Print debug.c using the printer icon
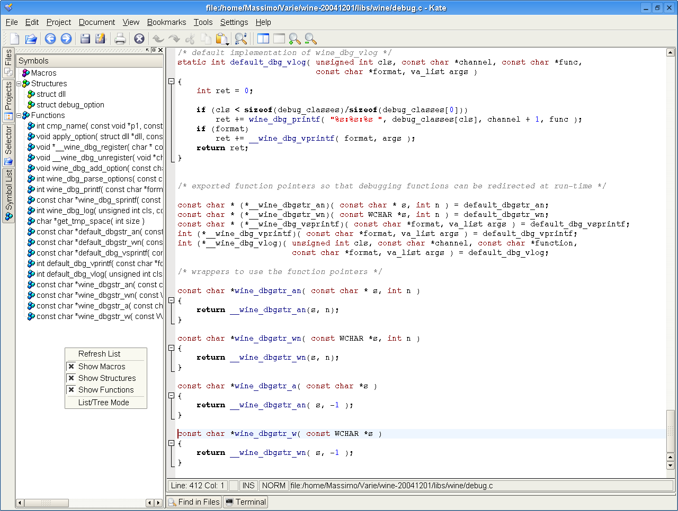The image size is (678, 511). click(x=120, y=38)
